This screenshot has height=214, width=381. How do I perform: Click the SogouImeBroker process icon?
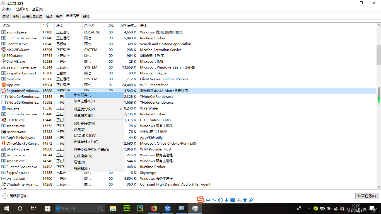[x=4, y=91]
